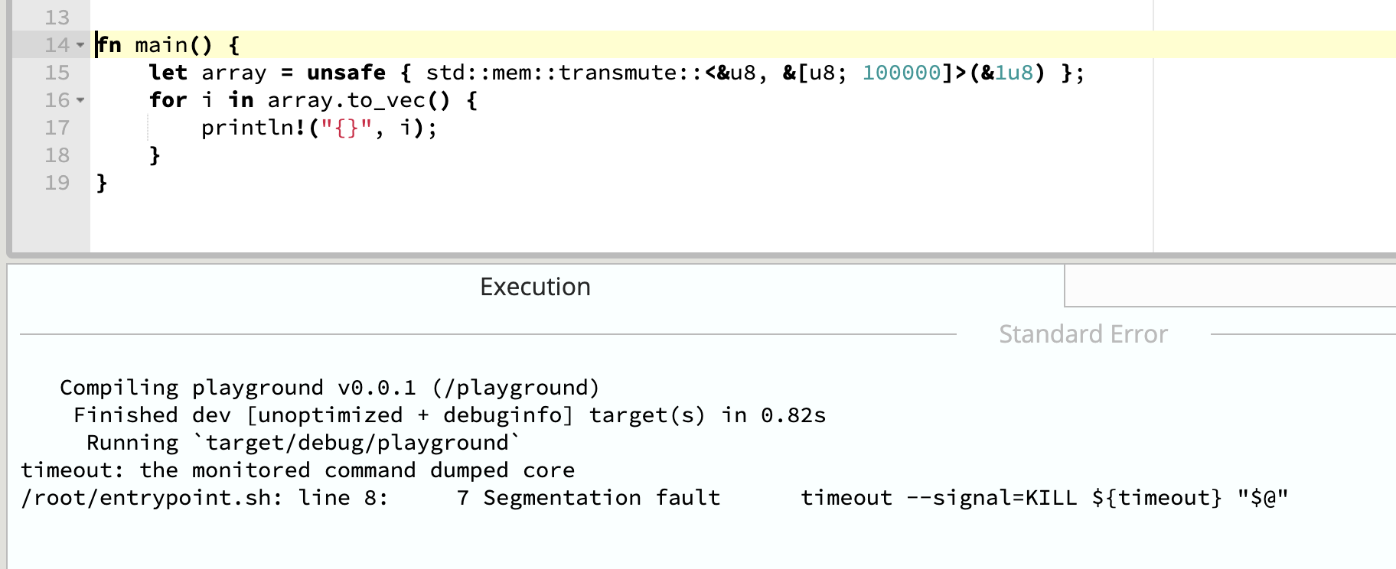Screen dimensions: 1396x569
Task: Place cursor on the unsafe keyword
Action: coord(346,73)
